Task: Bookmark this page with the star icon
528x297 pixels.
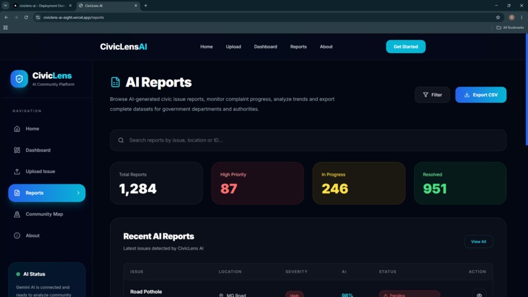Action: tap(498, 17)
